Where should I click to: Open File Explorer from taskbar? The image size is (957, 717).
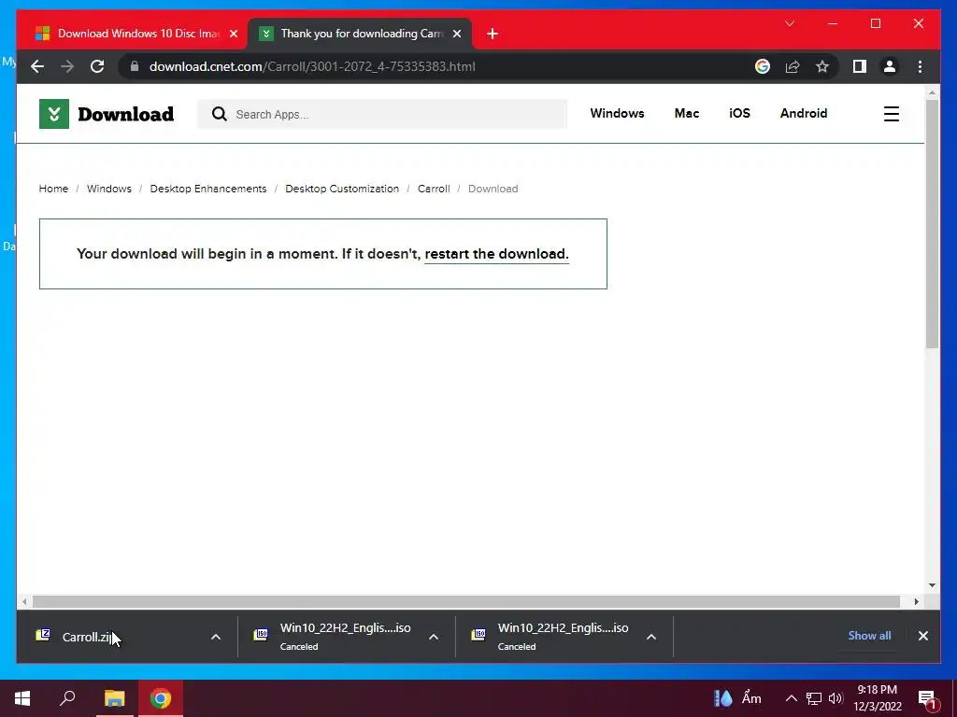(x=114, y=698)
